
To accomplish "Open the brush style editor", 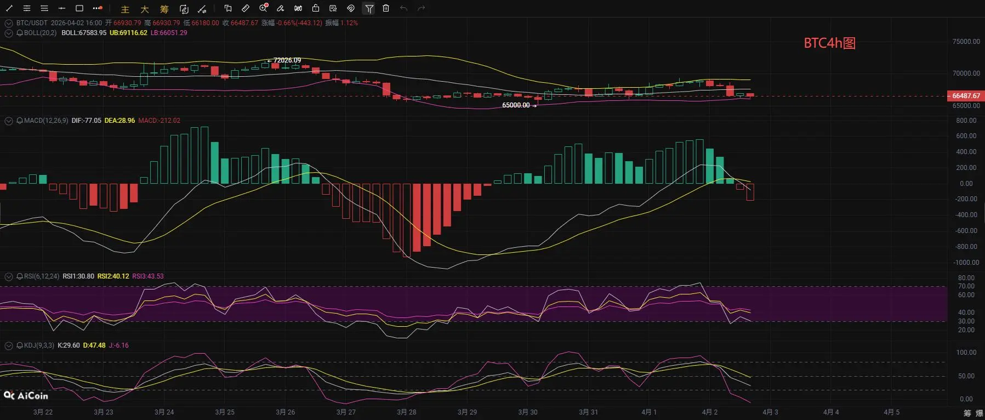I will pyautogui.click(x=281, y=8).
